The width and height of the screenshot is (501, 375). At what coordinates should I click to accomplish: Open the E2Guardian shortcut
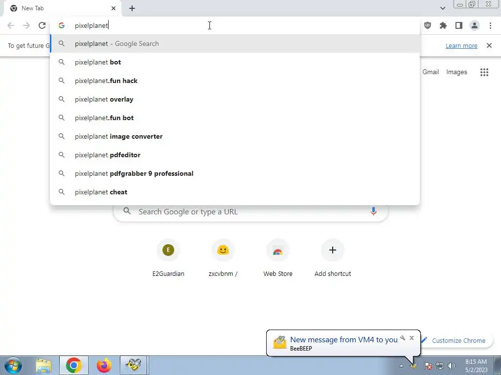(x=168, y=258)
